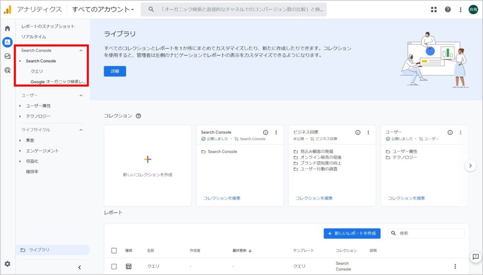Click the 名前 column header
The height and width of the screenshot is (275, 483).
150,250
